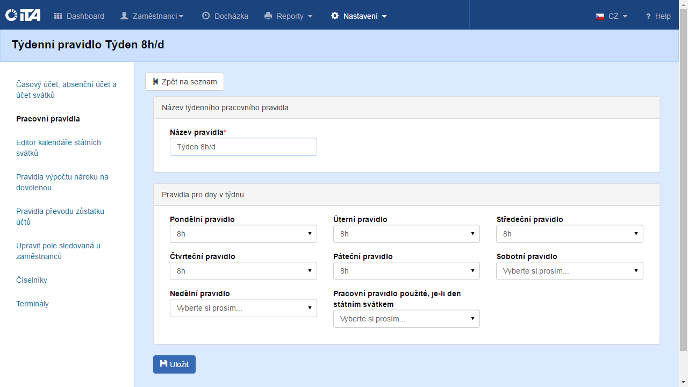Expand the Sobotní pravidlo select box
Image resolution: width=688 pixels, height=387 pixels.
(569, 271)
